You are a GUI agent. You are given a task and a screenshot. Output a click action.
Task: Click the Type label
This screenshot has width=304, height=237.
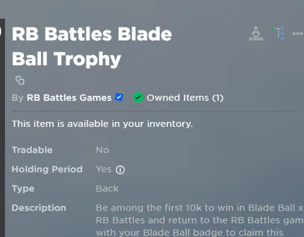click(23, 189)
